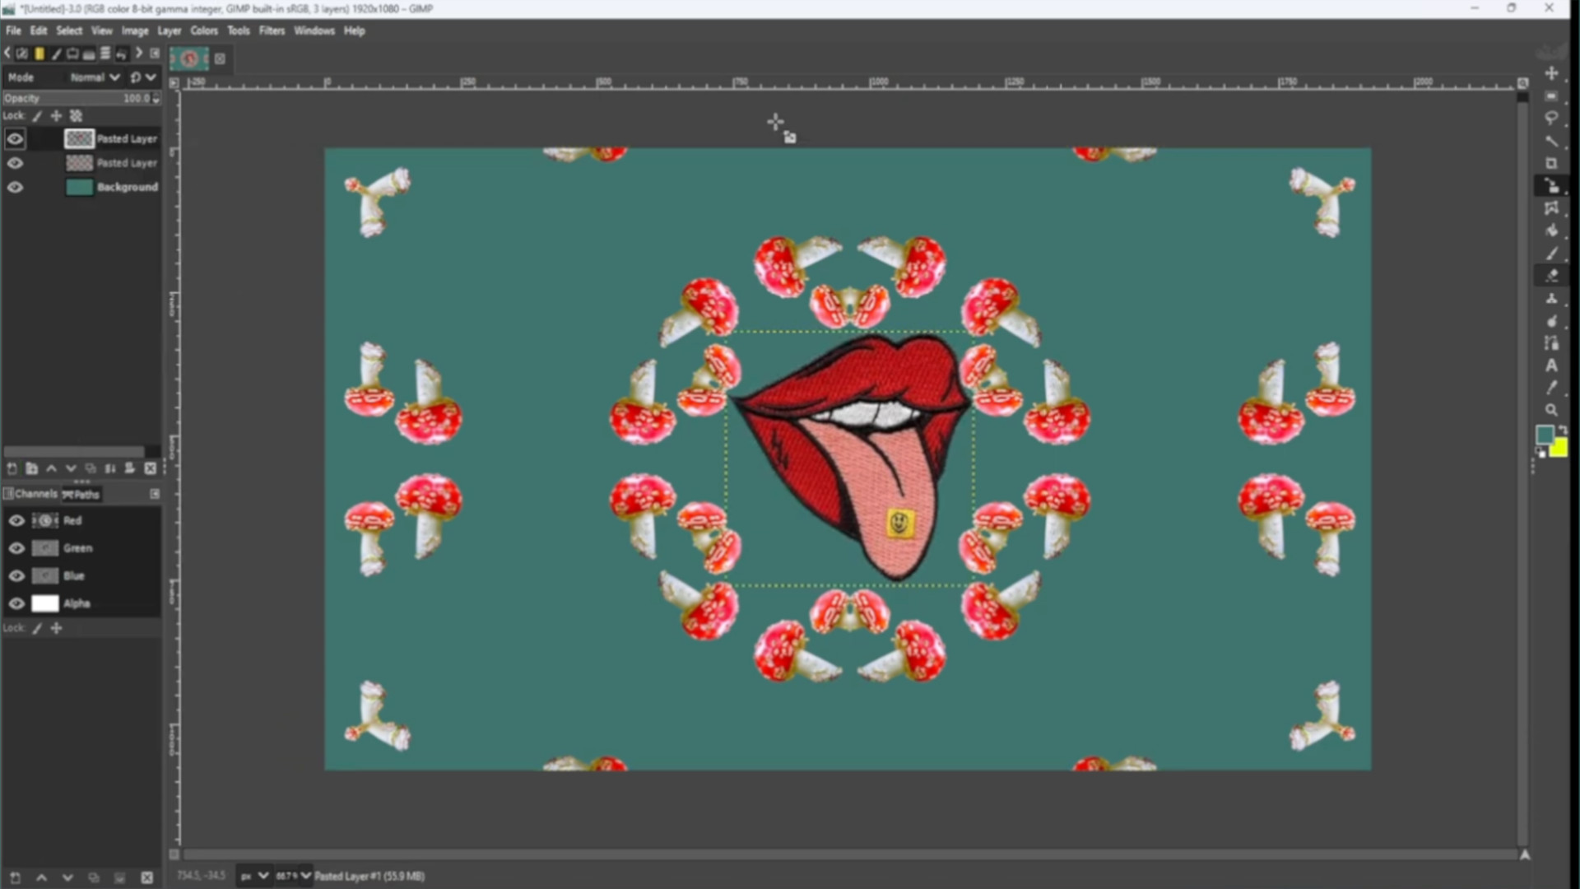Viewport: 1580px width, 889px height.
Task: Toggle lock pixels for layer
Action: (x=37, y=116)
